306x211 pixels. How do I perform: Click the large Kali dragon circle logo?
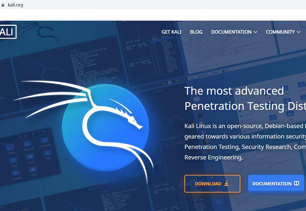105,127
